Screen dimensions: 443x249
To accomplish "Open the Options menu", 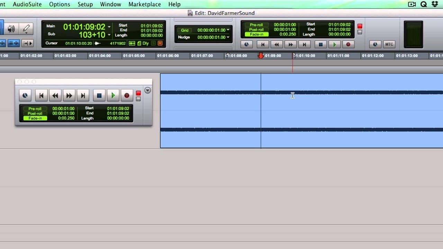I will (60, 4).
